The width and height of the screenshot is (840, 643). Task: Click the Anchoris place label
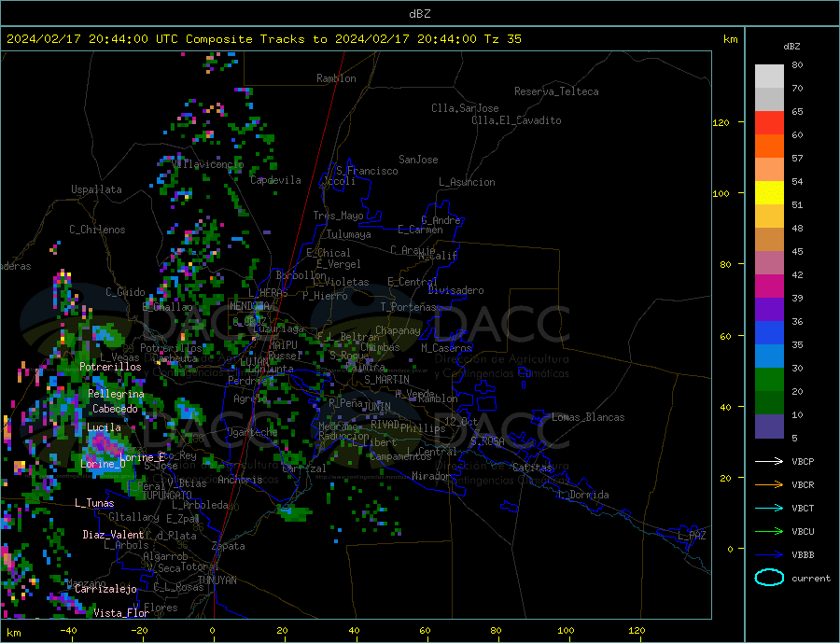point(240,480)
